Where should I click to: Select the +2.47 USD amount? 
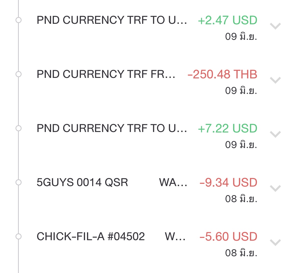pyautogui.click(x=228, y=20)
